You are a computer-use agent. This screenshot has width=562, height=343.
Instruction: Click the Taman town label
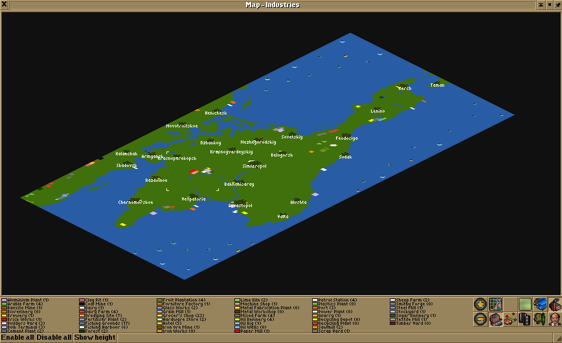tap(437, 85)
